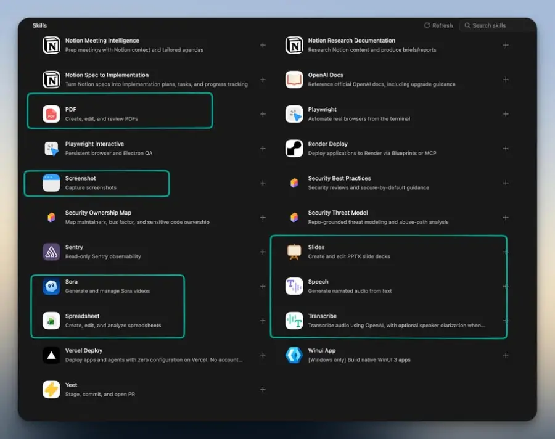The height and width of the screenshot is (439, 555).
Task: Add the Security Threat Model skill
Action: tap(506, 217)
